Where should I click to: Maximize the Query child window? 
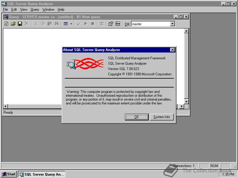pos(181,17)
